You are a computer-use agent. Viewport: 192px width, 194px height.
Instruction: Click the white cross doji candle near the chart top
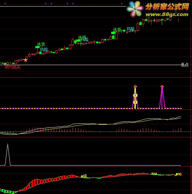coord(154,20)
